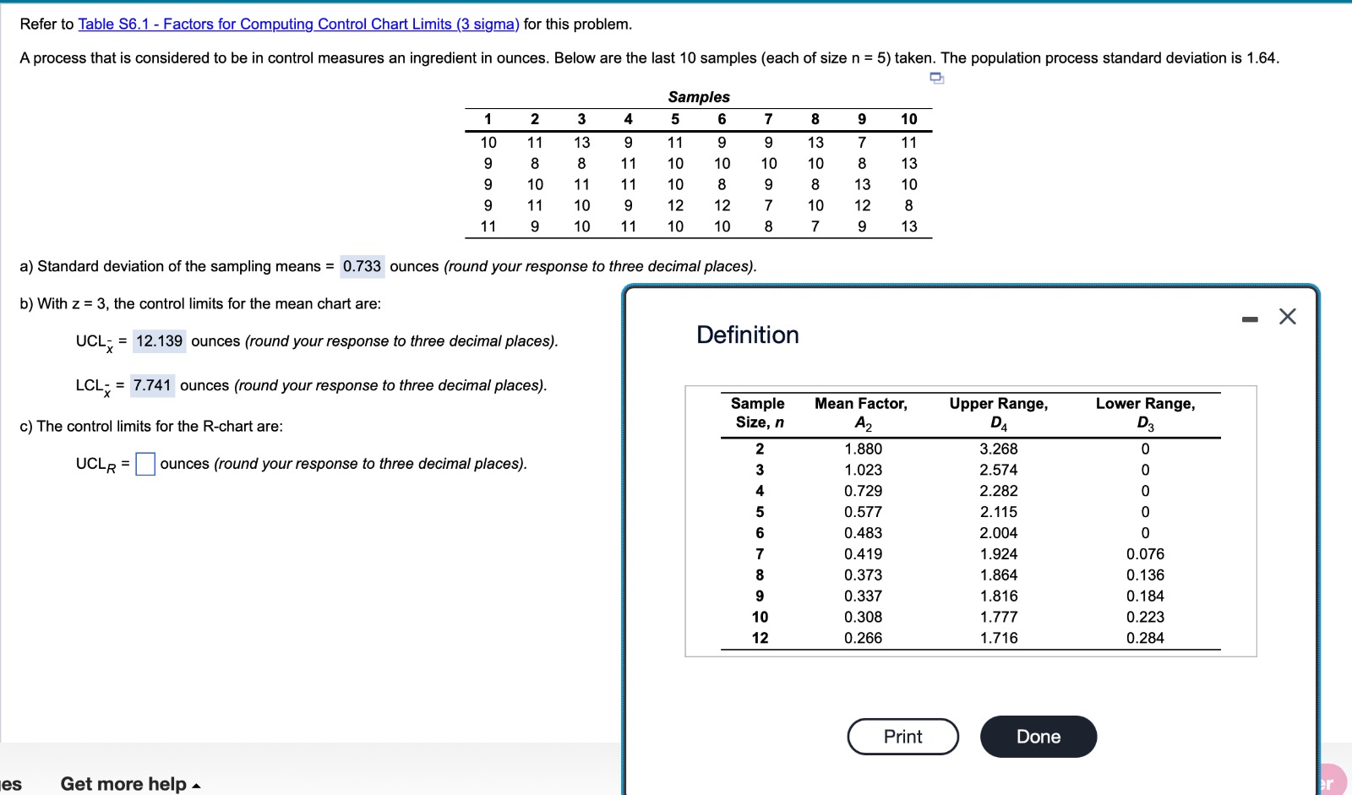Click the partially visible es label bottom left
1352x795 pixels.
9,784
